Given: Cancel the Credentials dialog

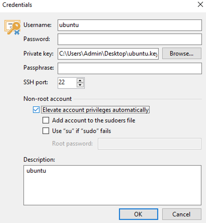Looking at the screenshot, I should (x=182, y=214).
